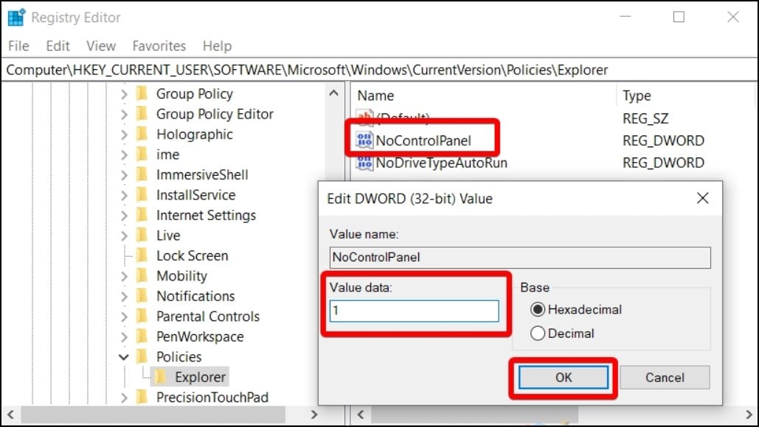Select the Decimal base option

(538, 334)
